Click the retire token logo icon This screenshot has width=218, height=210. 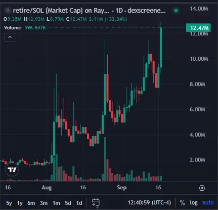(8, 11)
